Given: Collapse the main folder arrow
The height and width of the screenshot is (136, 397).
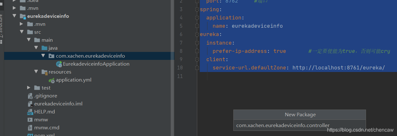Looking at the screenshot, I should click(x=29, y=40).
